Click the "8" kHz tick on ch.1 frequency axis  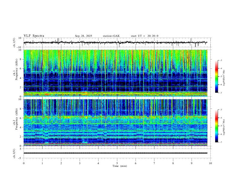tap(21, 59)
